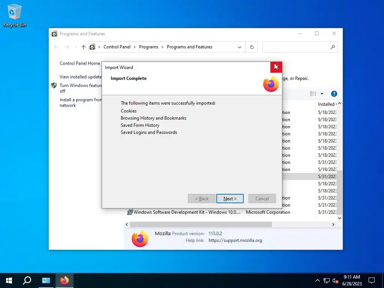
Task: Click the vertical scrollbar thumb
Action: pos(339,192)
